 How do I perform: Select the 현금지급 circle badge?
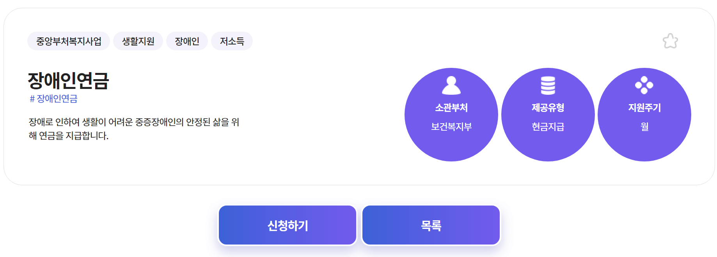point(548,126)
